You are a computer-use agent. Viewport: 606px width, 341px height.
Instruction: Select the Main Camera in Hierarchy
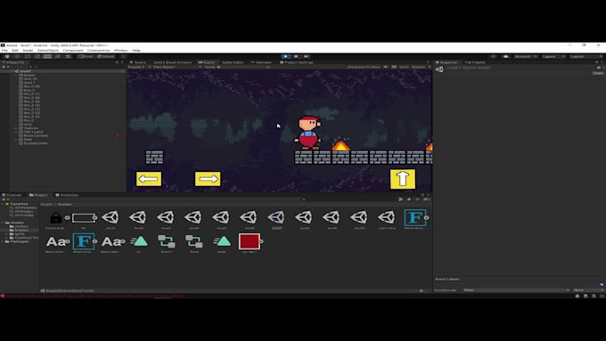click(36, 135)
